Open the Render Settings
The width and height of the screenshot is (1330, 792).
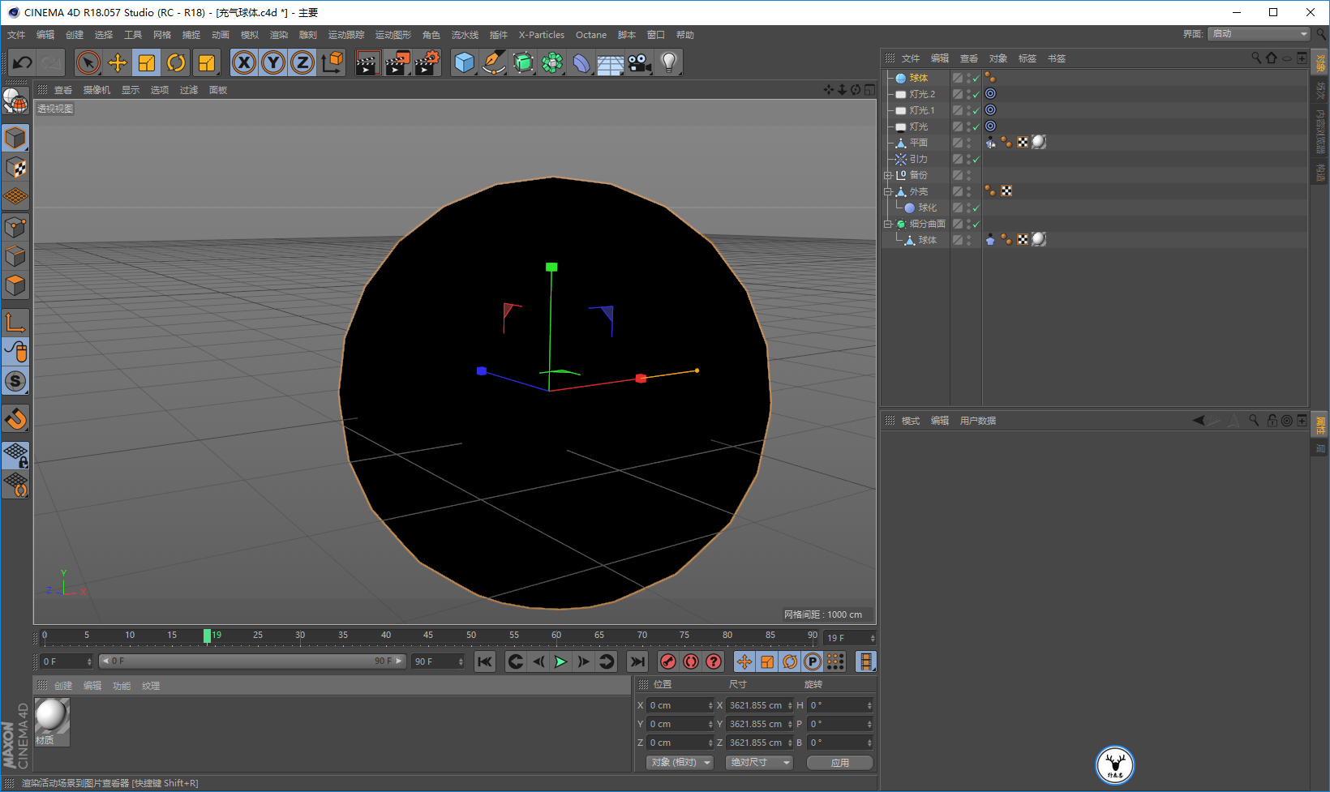[427, 62]
